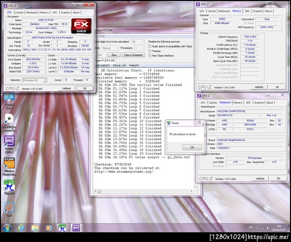This screenshot has width=291, height=242.
Task: Click OK in CPU window
Action: tap(85, 88)
